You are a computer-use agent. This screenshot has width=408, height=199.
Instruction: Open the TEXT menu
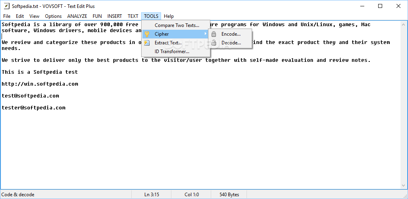point(133,16)
